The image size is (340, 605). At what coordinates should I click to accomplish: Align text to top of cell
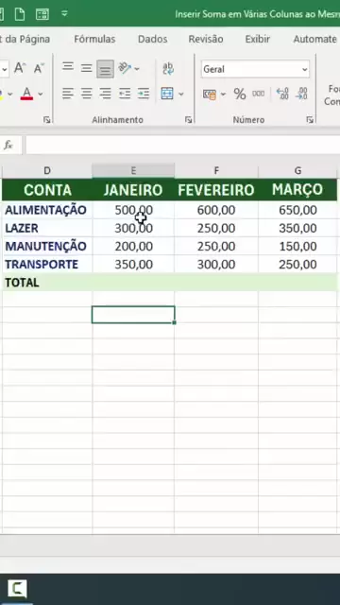click(x=68, y=68)
